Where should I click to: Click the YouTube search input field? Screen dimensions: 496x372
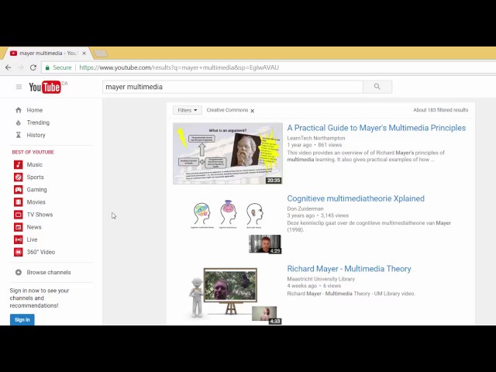(x=232, y=87)
